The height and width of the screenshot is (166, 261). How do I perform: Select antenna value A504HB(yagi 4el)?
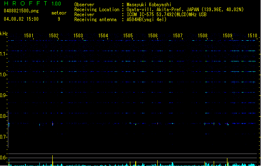tap(146, 20)
